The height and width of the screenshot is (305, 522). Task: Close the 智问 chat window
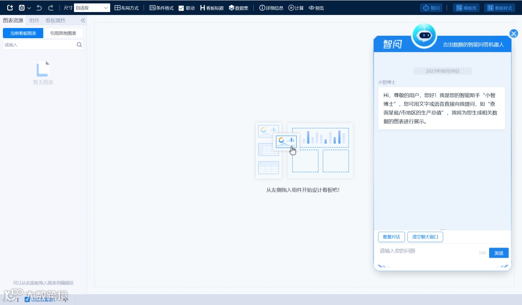pos(514,34)
